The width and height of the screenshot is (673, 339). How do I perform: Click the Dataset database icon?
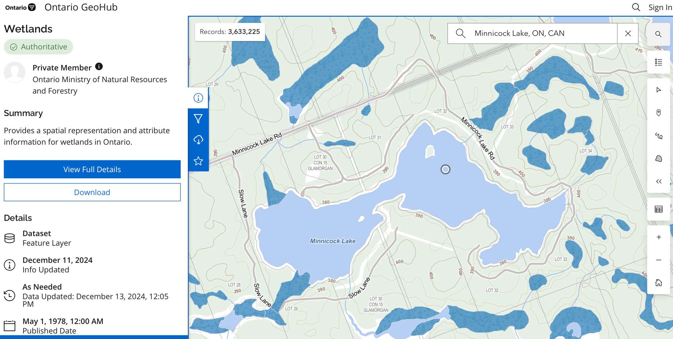[10, 238]
